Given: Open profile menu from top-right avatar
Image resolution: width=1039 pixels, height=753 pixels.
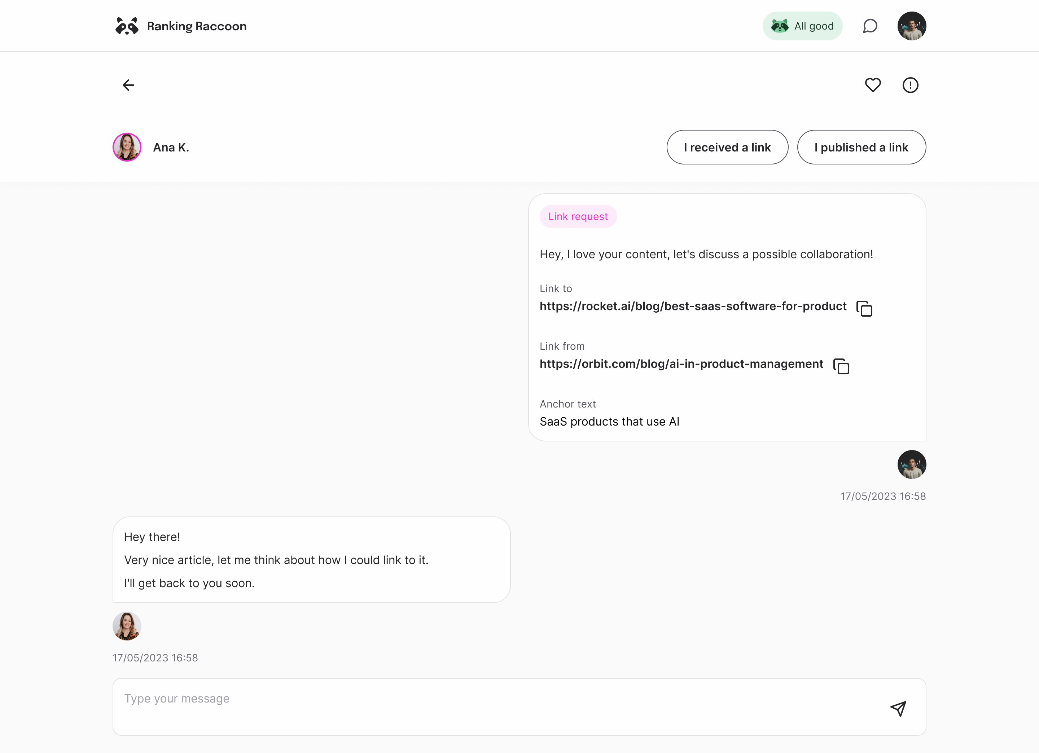Looking at the screenshot, I should pos(911,26).
